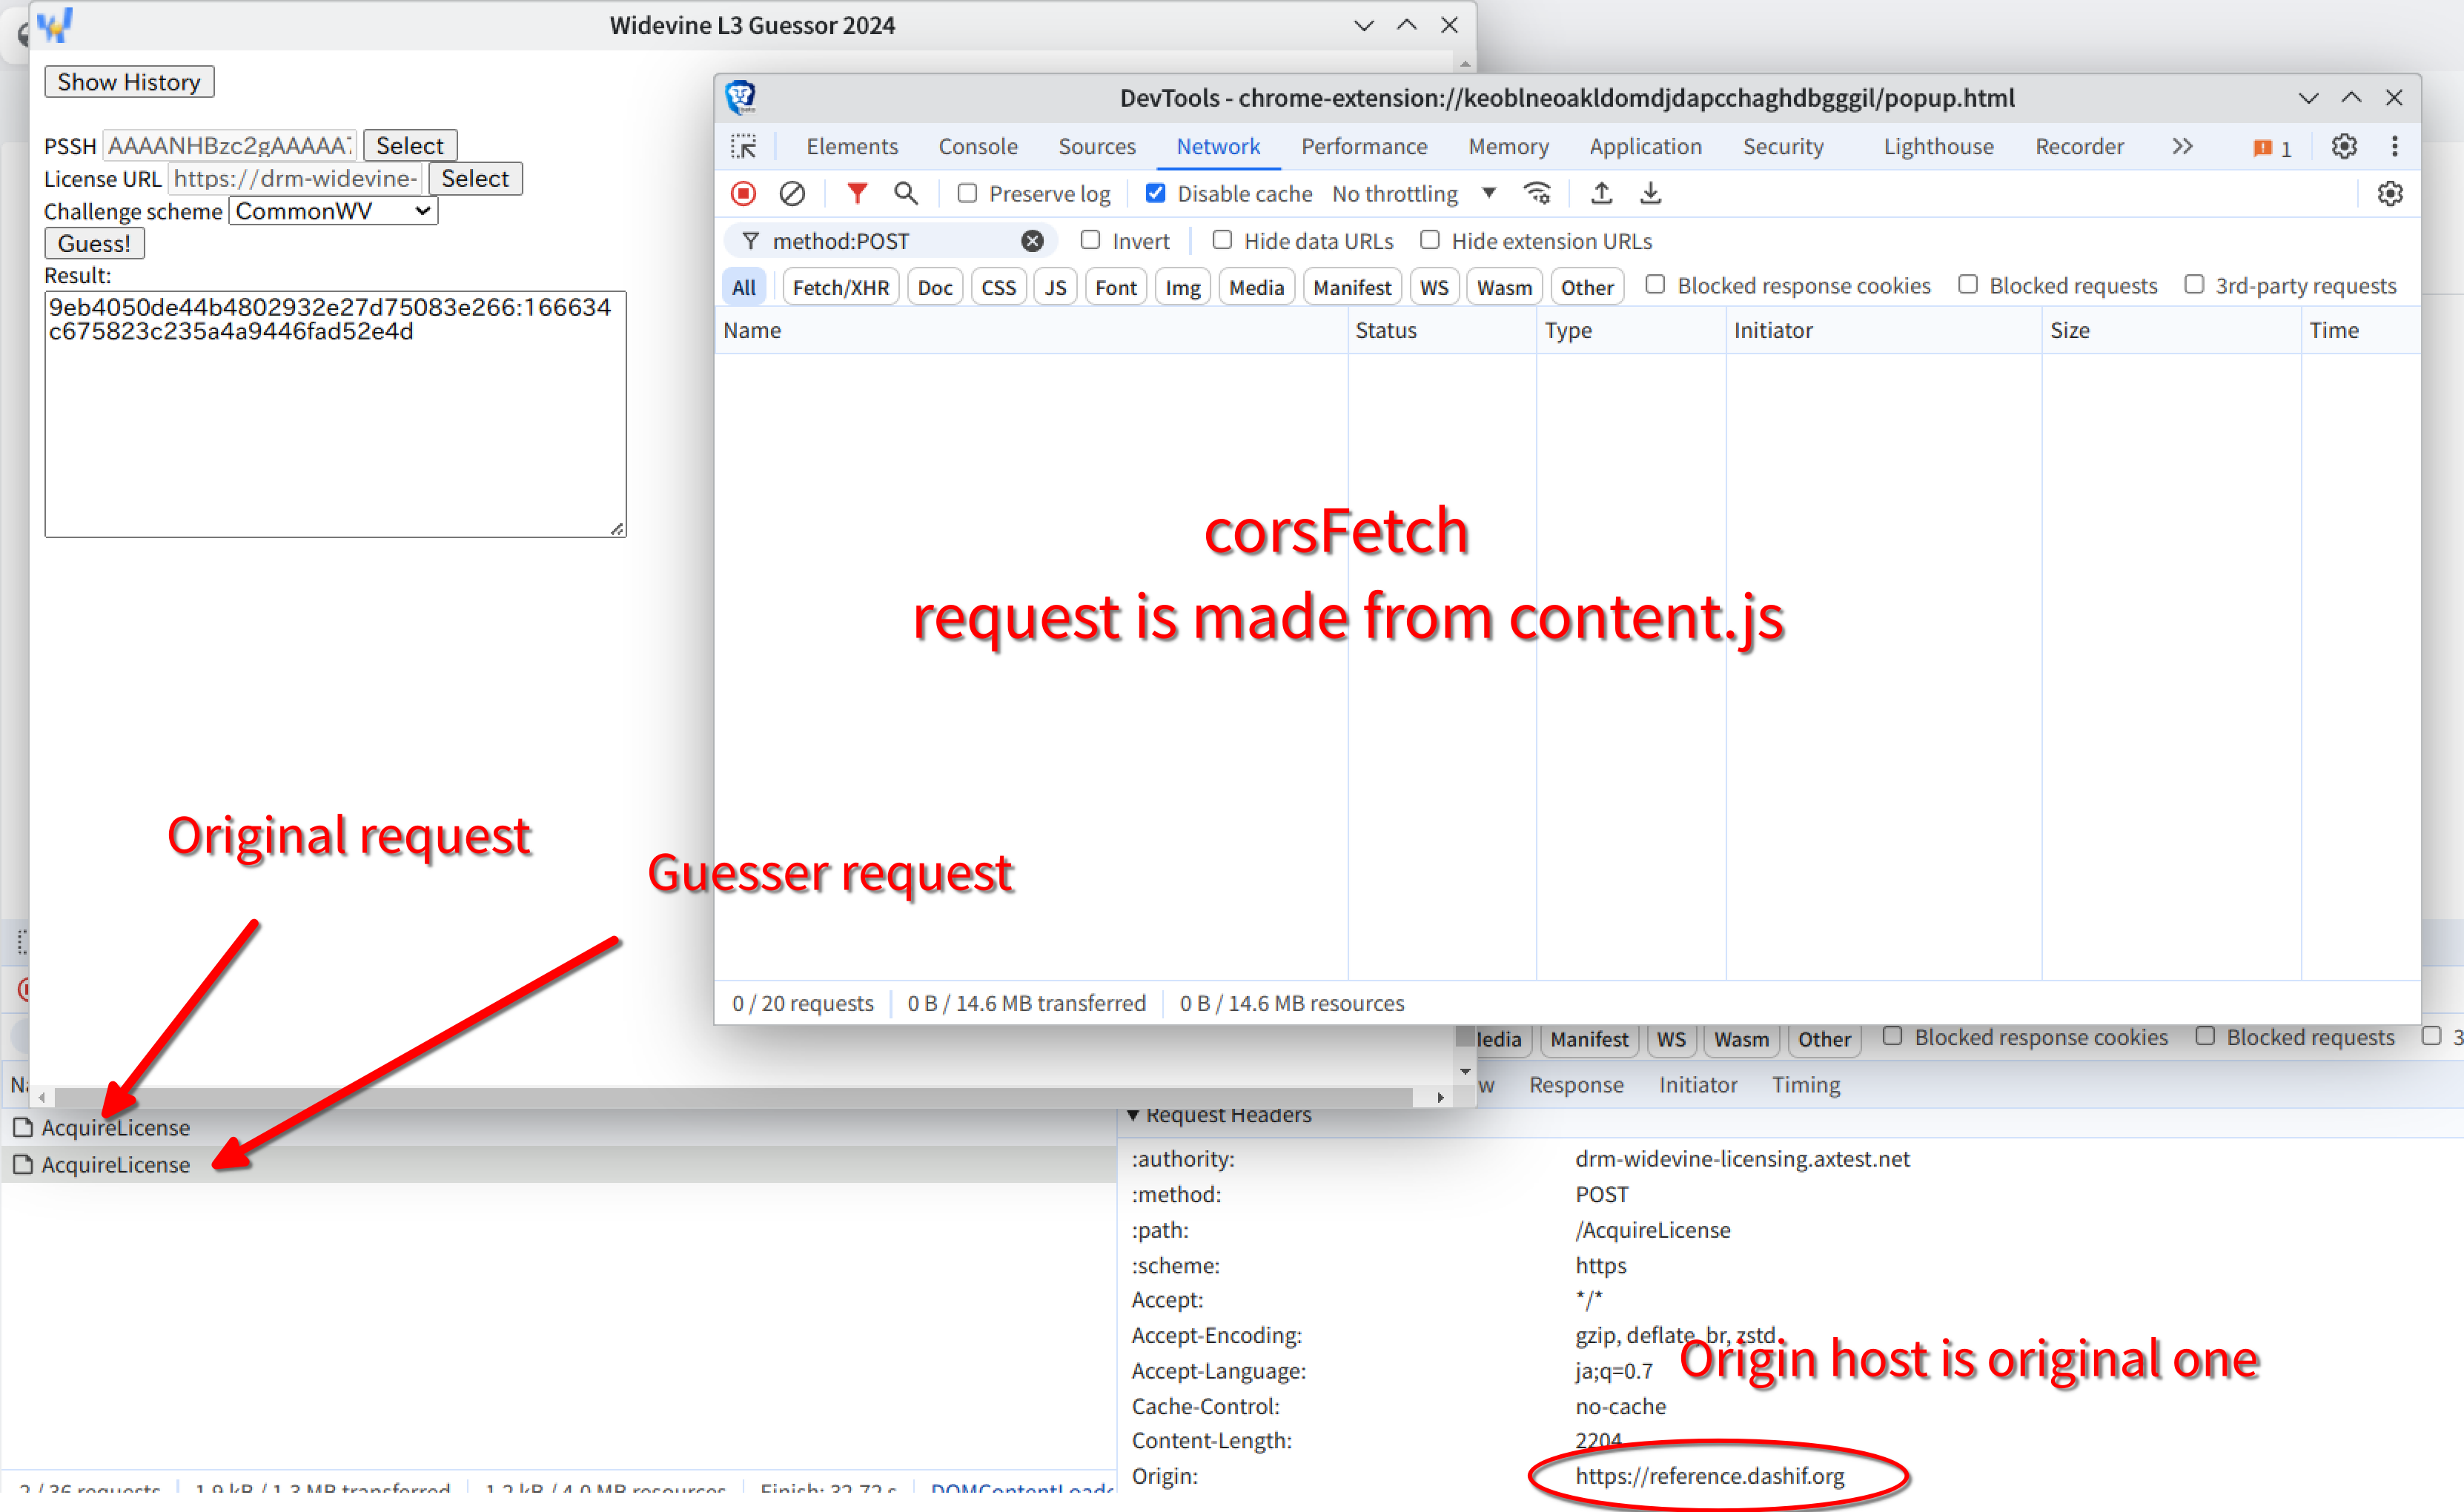Open the Challenge scheme CommonWV dropdown
Image resolution: width=2464 pixels, height=1512 pixels.
click(333, 211)
